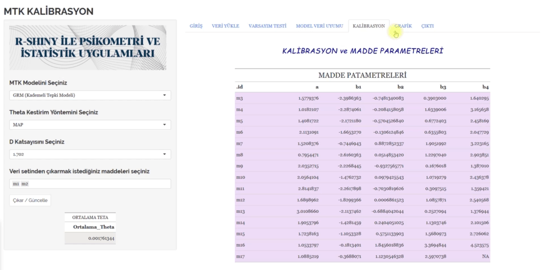Click the KALİBRASYON ve MADDE PARAMETRELERİ heading
Screen dimensions: 543x270
coord(363,51)
